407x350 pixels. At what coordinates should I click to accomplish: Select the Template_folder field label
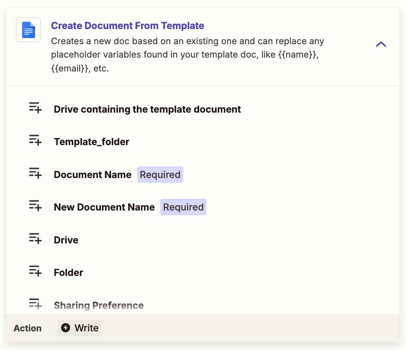click(91, 142)
